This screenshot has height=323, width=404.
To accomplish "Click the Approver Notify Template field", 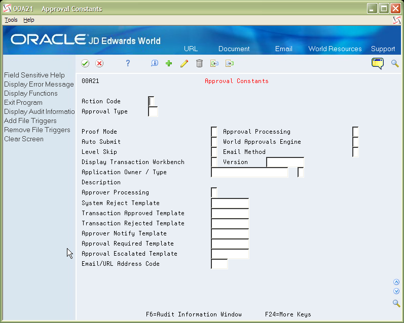I will pyautogui.click(x=230, y=233).
